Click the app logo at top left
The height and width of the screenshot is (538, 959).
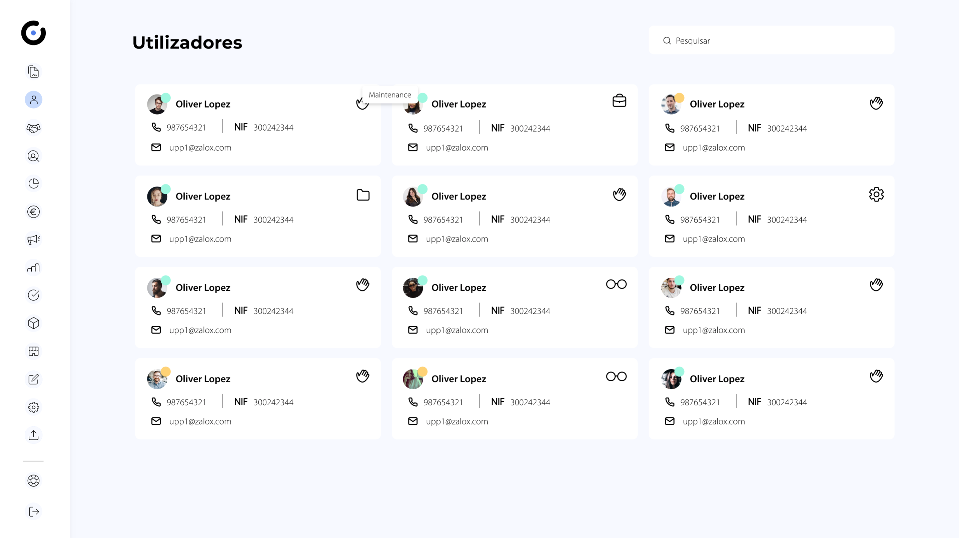click(33, 33)
